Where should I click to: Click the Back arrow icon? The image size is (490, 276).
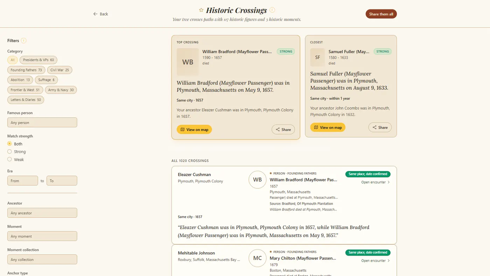95,14
